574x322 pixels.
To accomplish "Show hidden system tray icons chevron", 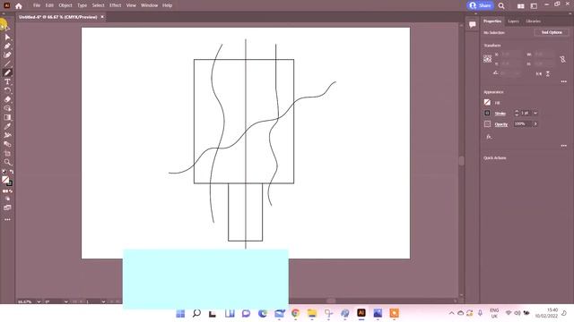I will [x=451, y=313].
